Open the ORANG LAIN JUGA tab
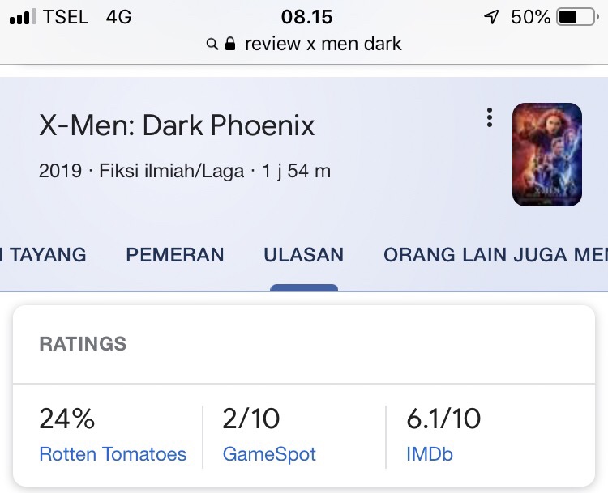 [495, 255]
